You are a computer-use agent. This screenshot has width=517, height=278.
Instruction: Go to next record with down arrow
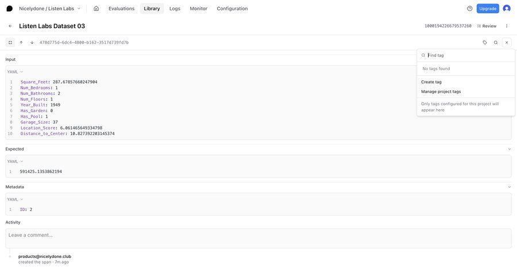pos(32,43)
